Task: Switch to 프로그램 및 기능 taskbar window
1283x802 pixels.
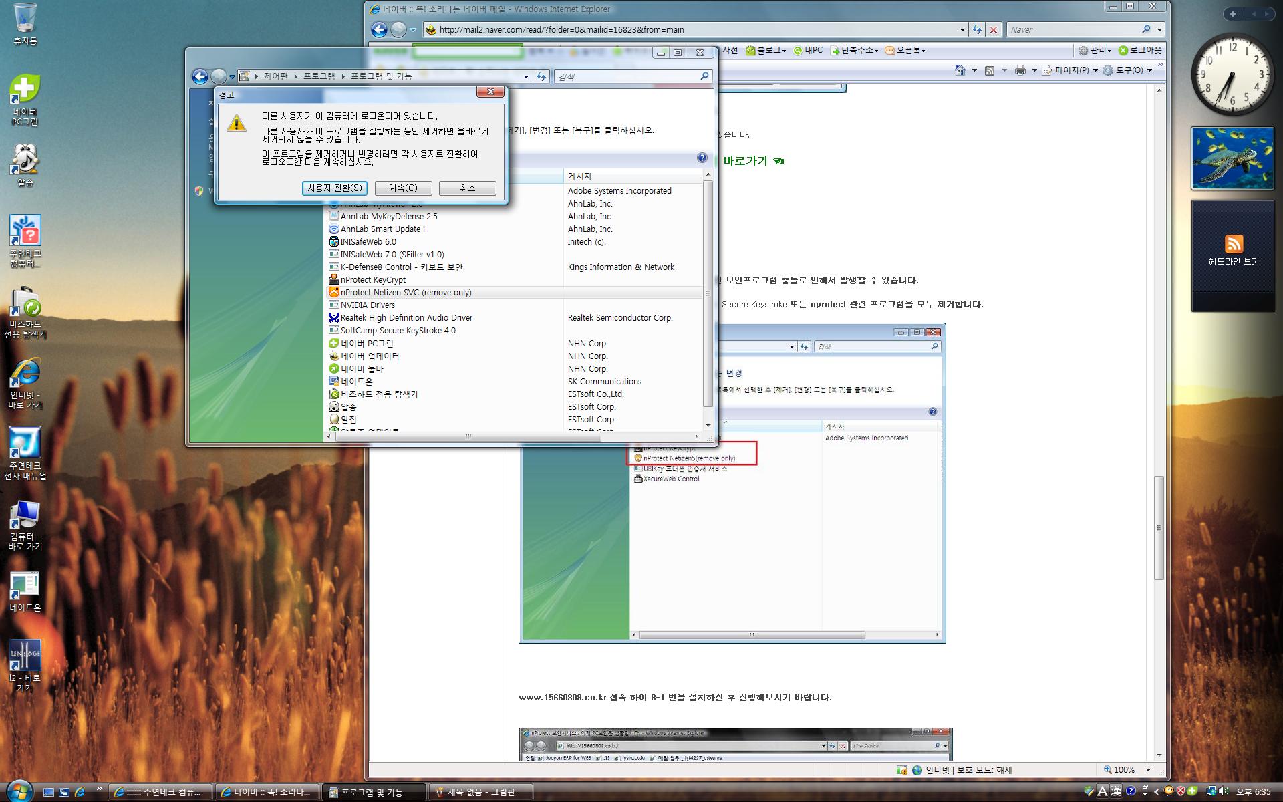Action: coord(374,792)
